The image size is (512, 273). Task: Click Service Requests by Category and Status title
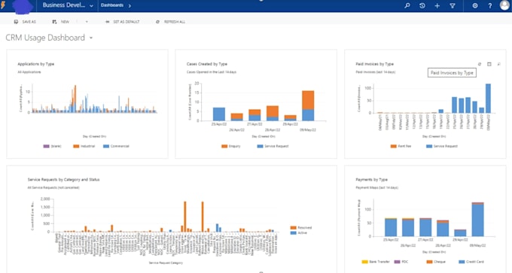pyautogui.click(x=64, y=180)
